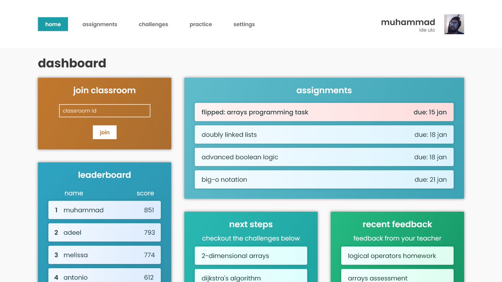Open the challenges tab
The image size is (502, 282).
tap(153, 24)
